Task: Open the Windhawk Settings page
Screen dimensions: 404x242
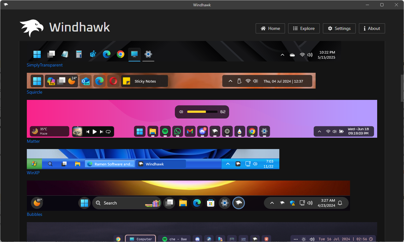Action: (x=339, y=28)
